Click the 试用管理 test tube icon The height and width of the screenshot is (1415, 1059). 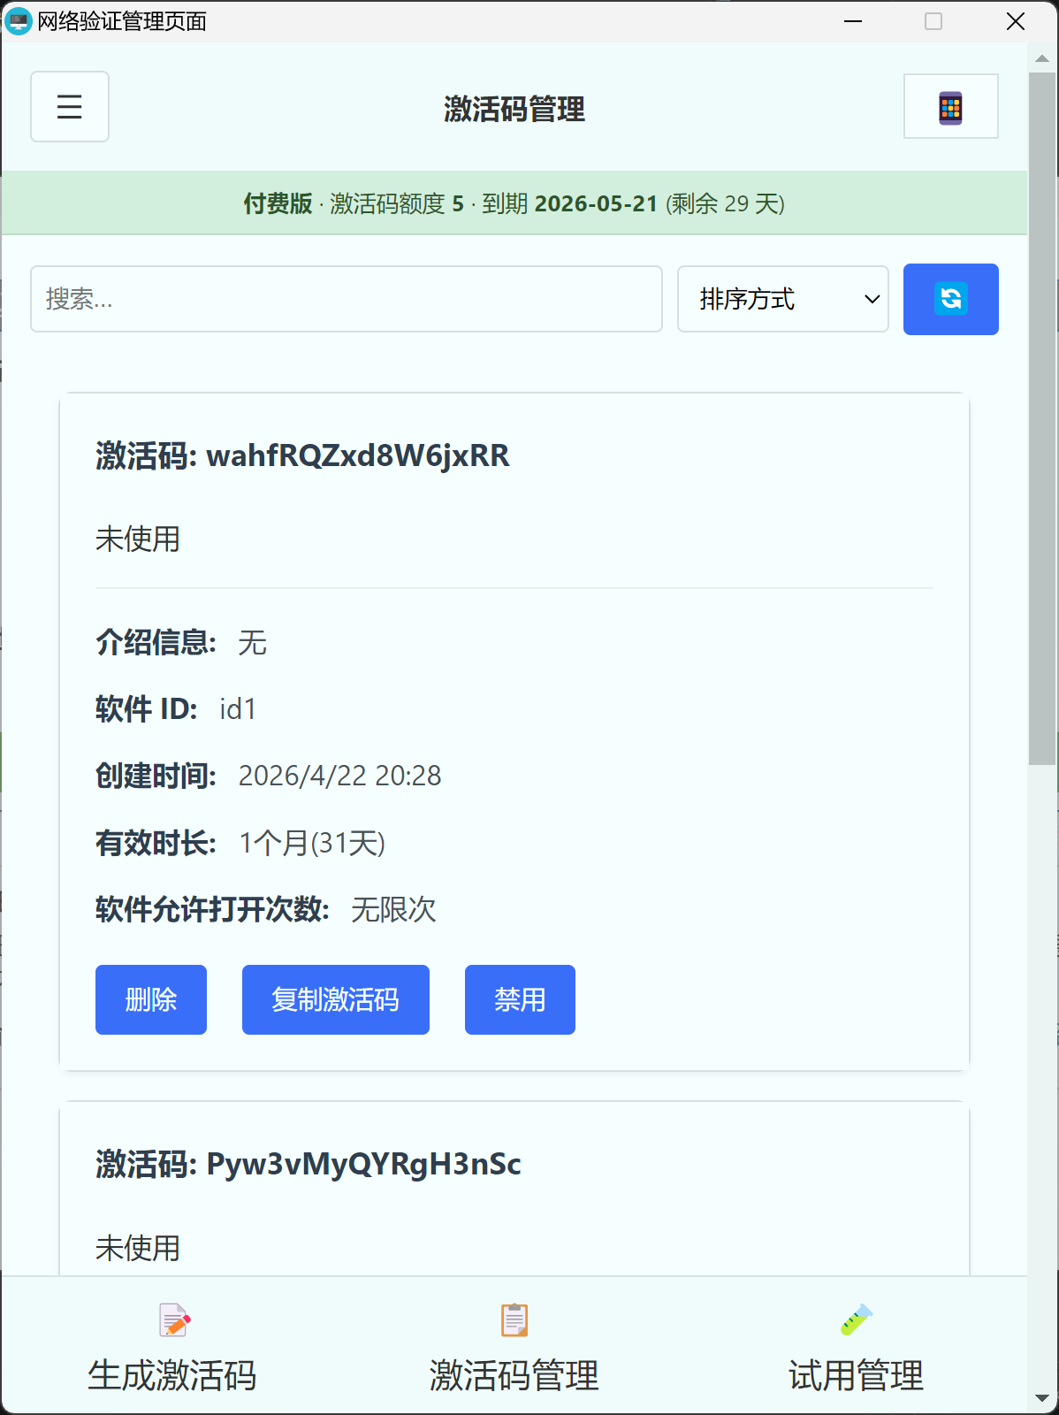coord(856,1319)
